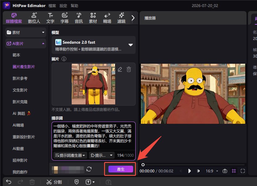Step to previous frame in player
The width and height of the screenshot is (257, 186).
[181, 171]
